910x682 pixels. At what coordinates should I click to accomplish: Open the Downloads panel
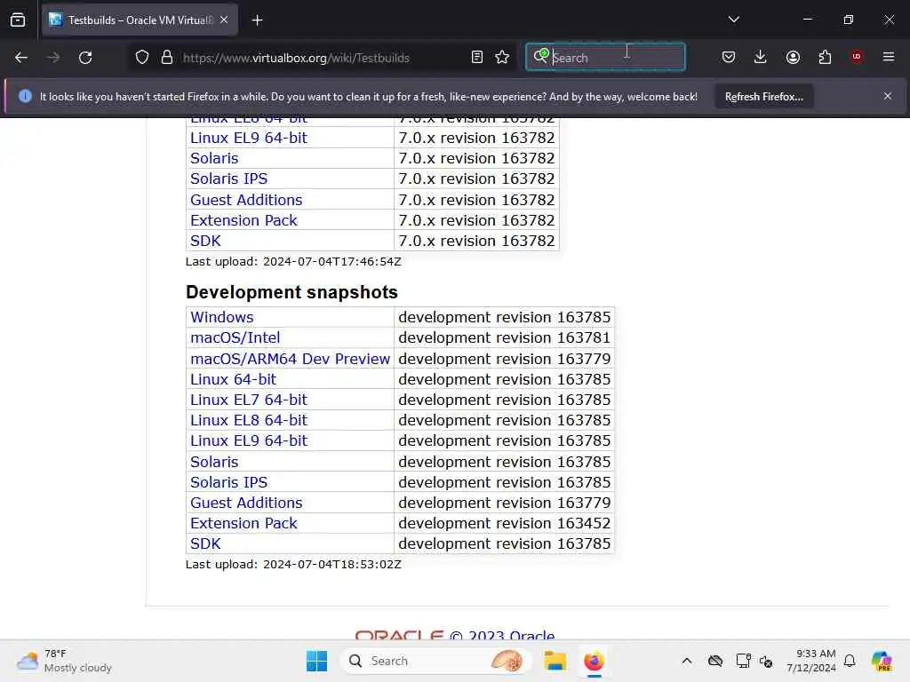(x=761, y=57)
